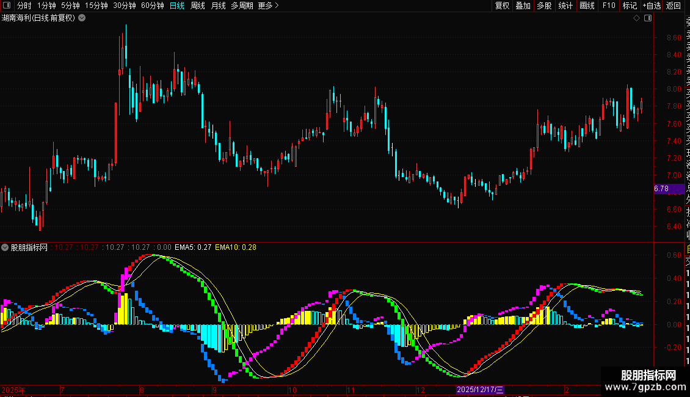Add stock via +自选 button
This screenshot has width=690, height=397.
pos(652,5)
